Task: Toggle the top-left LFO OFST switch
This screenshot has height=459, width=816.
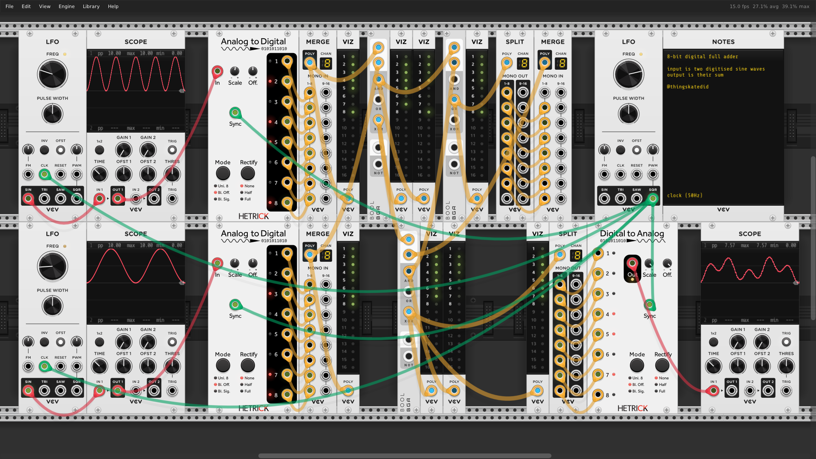Action: pos(60,150)
